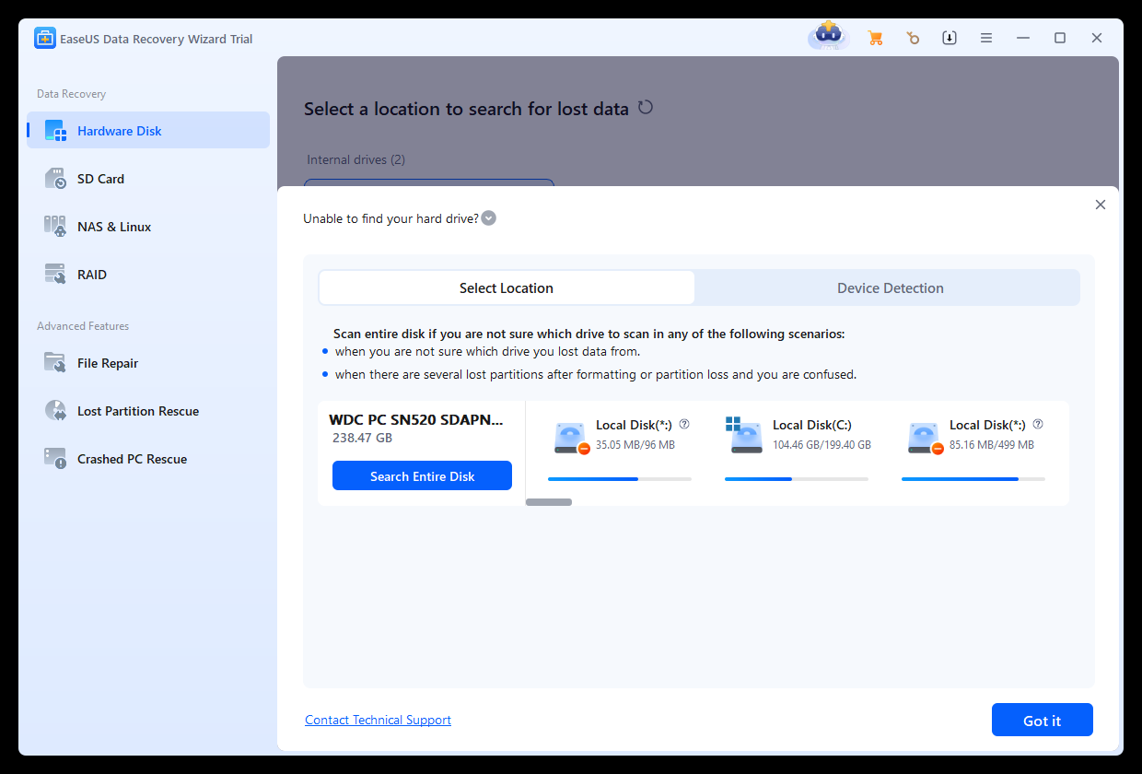Select Hardware Disk in sidebar

pos(148,131)
